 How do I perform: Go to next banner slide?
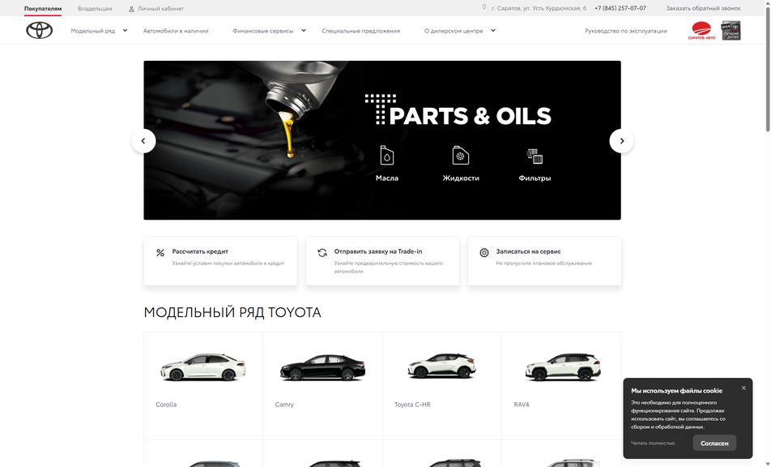(x=621, y=141)
